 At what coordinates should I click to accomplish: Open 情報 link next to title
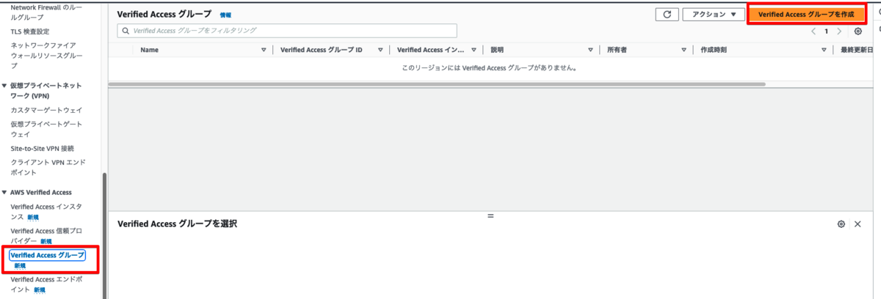tap(225, 15)
